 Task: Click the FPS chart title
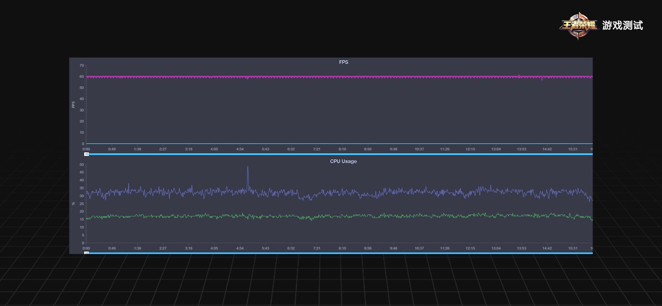tap(343, 62)
